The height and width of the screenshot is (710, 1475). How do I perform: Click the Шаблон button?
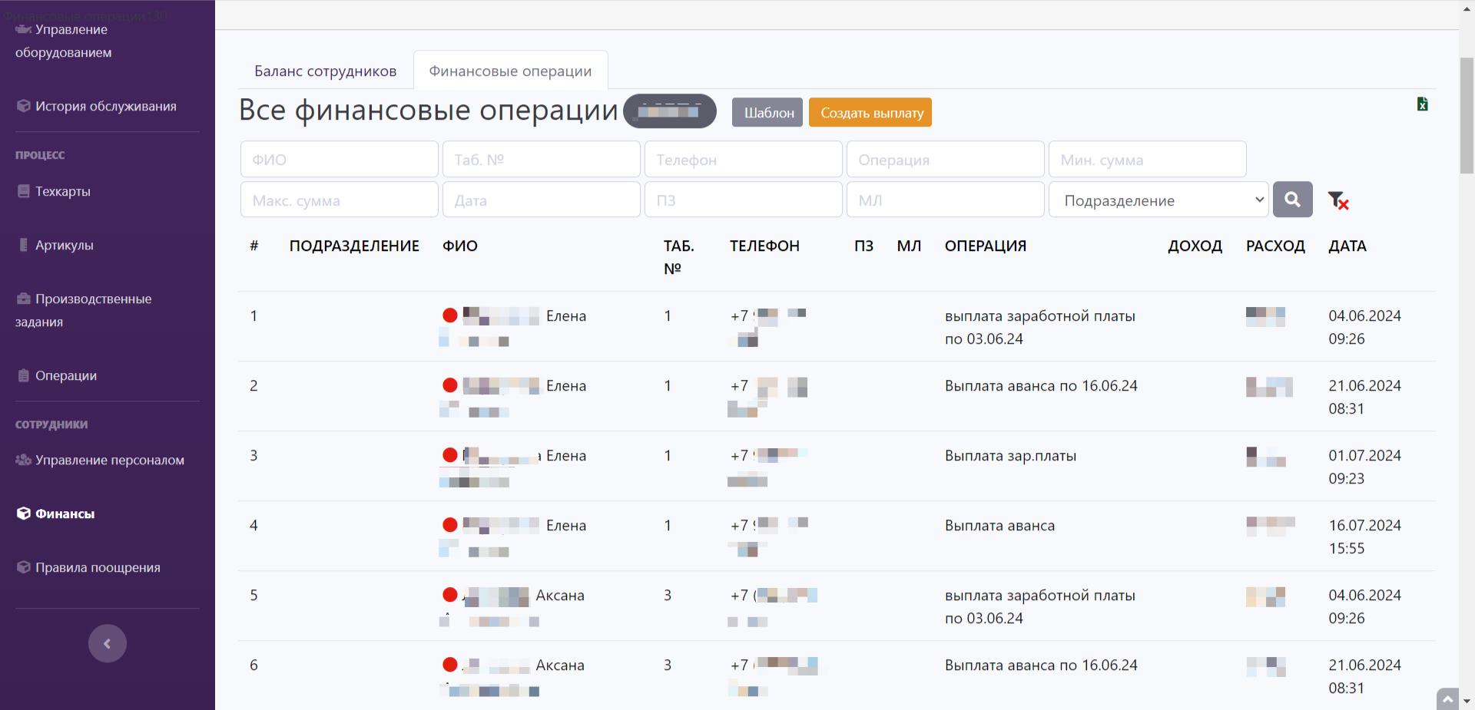pos(767,113)
